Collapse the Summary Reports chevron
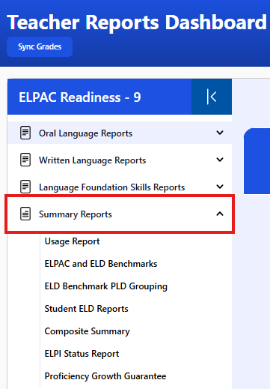 tap(220, 214)
